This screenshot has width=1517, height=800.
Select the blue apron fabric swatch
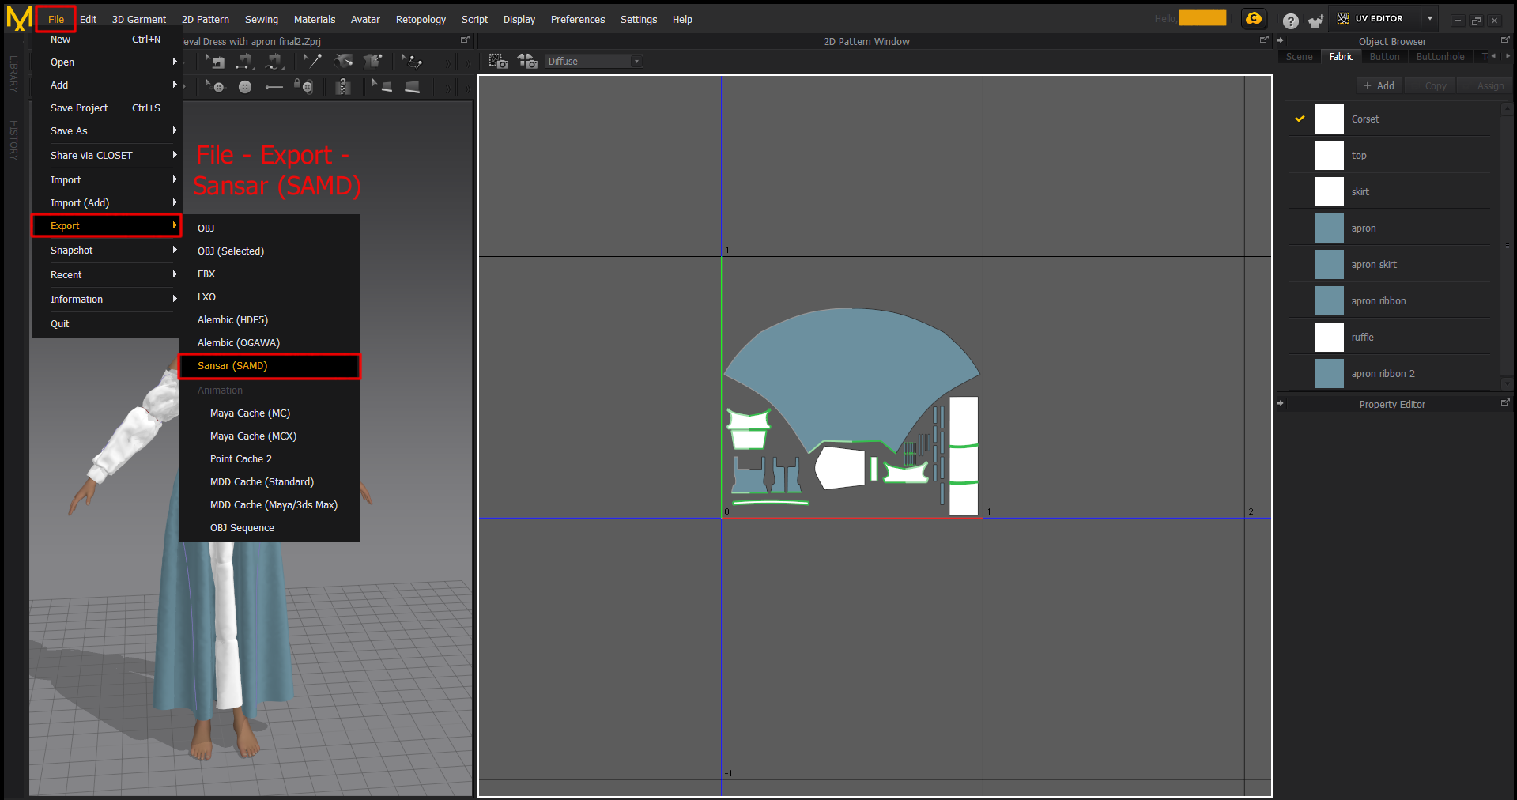1328,228
